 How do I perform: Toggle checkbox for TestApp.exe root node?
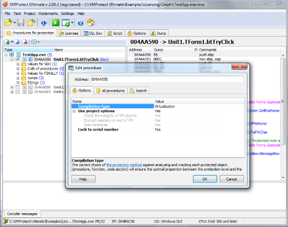coord(12,54)
